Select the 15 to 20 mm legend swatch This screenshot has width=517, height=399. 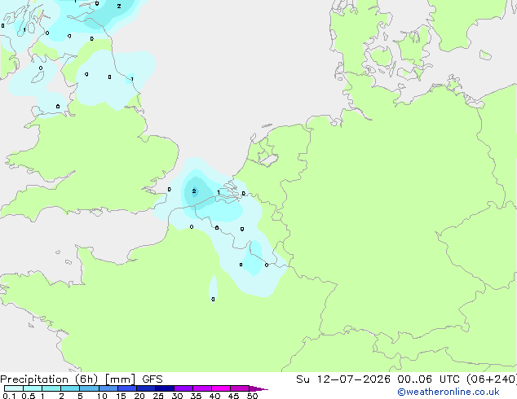tap(126, 388)
